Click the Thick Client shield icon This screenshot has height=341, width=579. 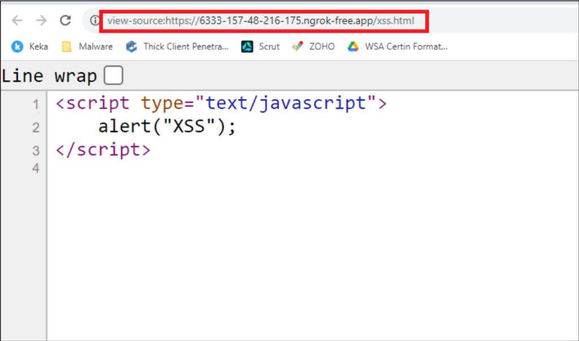[x=131, y=46]
